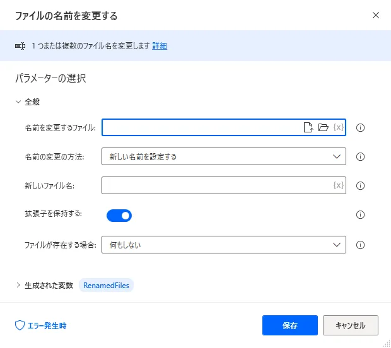Click info icon next to 名前を変更するファイル
The image size is (391, 348).
[361, 127]
